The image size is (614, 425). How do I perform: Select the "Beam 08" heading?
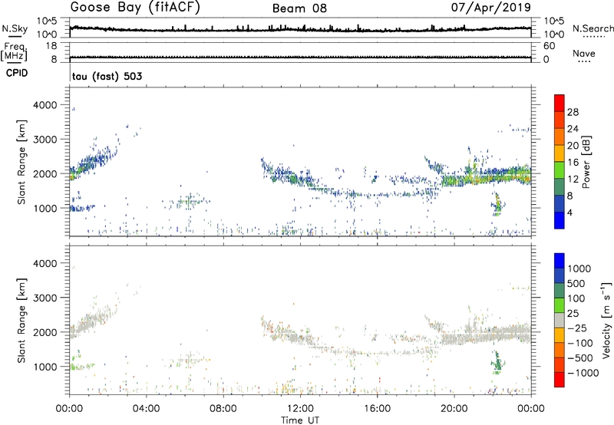tap(299, 8)
